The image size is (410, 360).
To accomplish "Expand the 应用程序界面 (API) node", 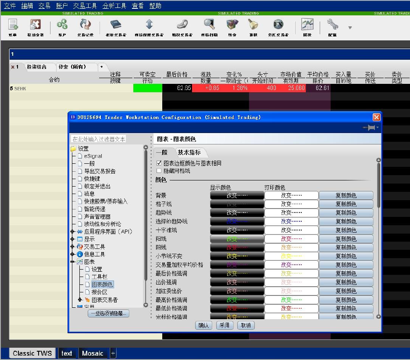I will click(72, 231).
